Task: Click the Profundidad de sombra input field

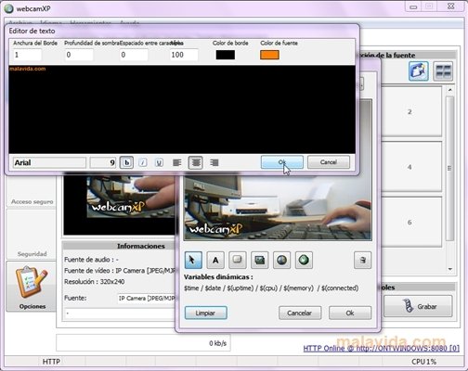Action: [x=79, y=55]
